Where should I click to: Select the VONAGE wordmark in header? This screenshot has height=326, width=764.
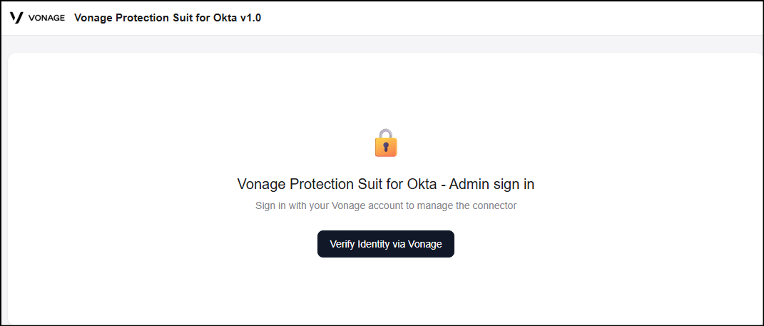click(47, 18)
